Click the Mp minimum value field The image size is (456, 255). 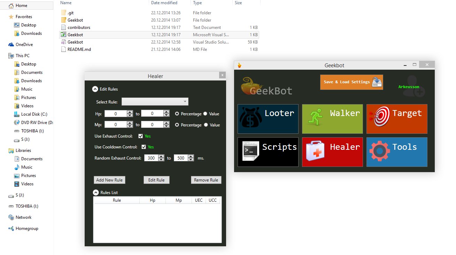pyautogui.click(x=116, y=125)
